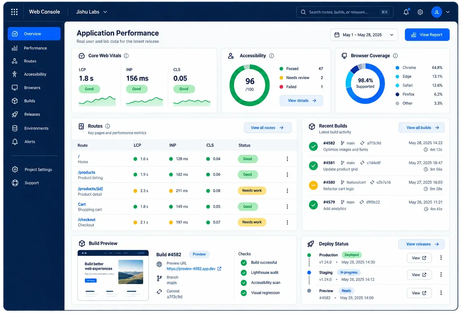This screenshot has height=315, width=461.
Task: Click the View all routes button
Action: 267,128
